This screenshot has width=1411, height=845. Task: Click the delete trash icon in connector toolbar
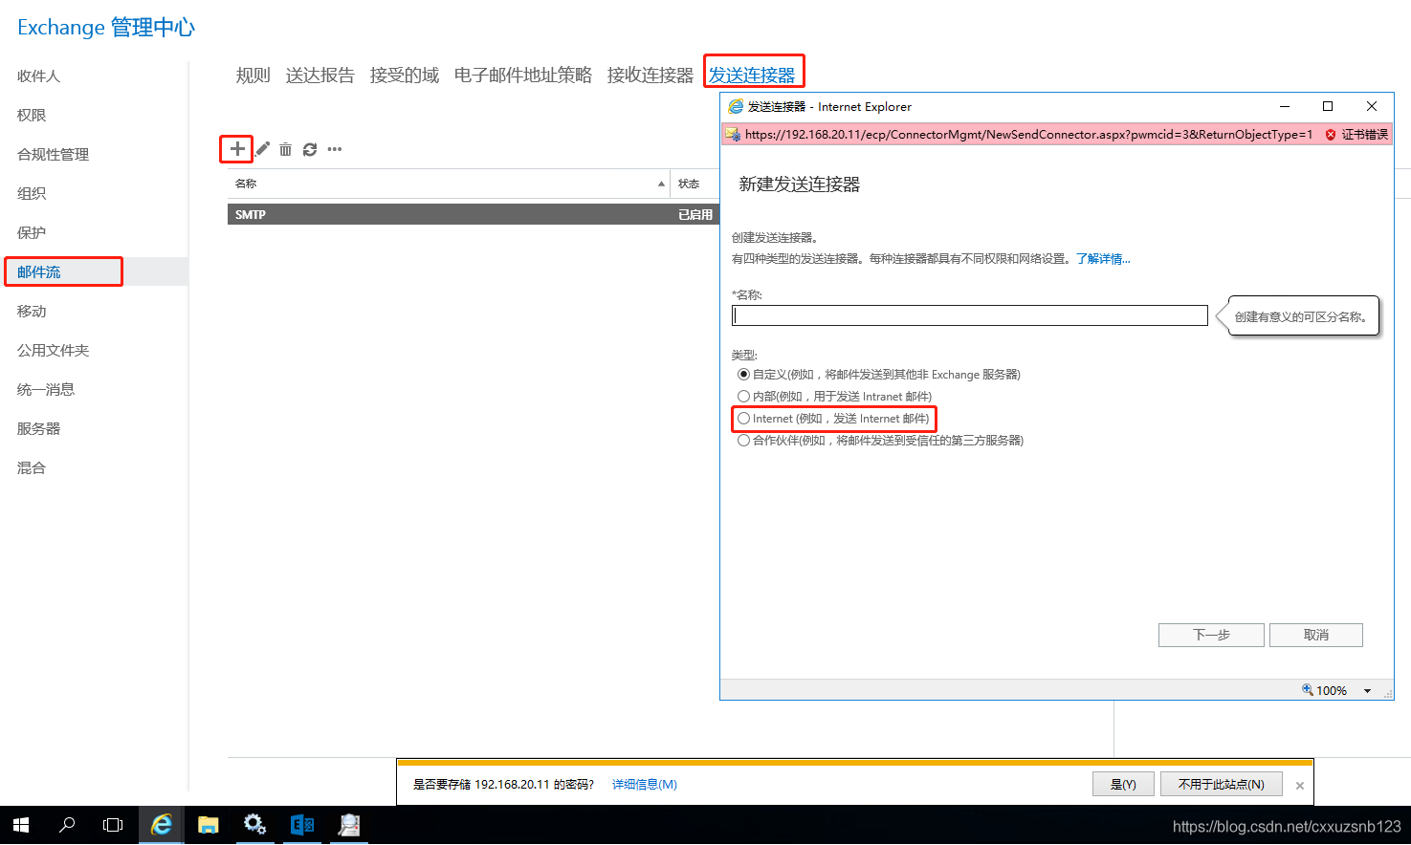285,149
